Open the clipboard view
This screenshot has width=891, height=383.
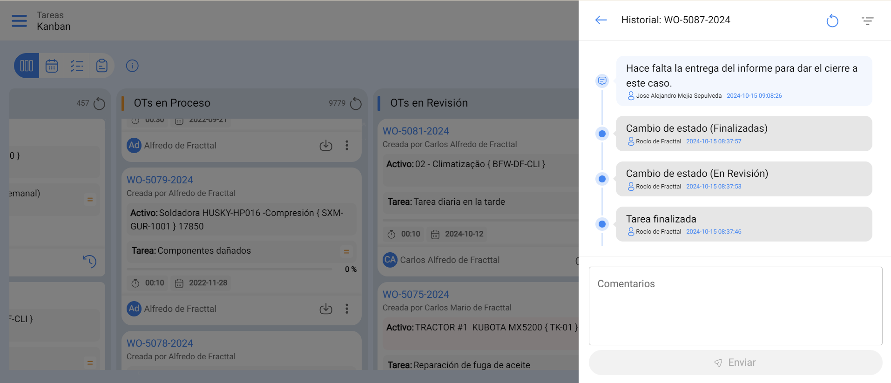pos(102,66)
